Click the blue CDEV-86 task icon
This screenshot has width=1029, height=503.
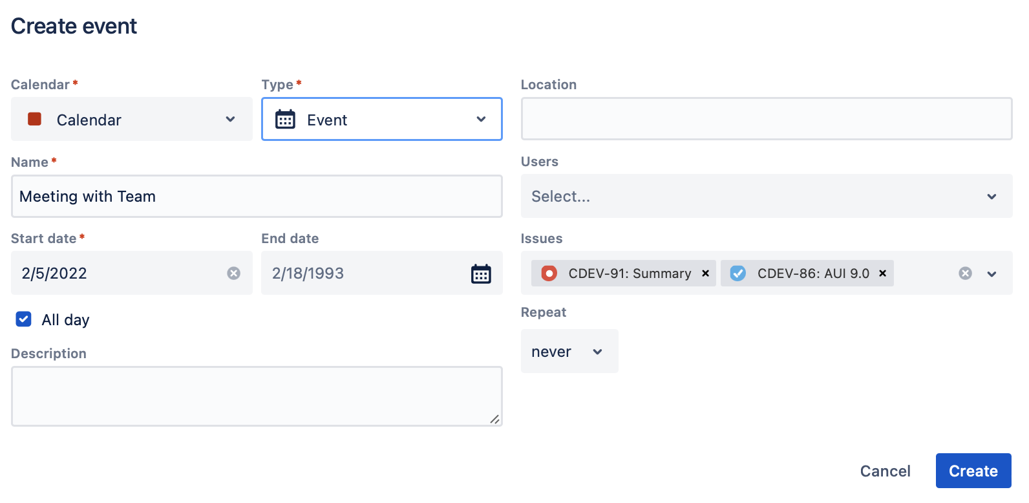[x=738, y=273]
